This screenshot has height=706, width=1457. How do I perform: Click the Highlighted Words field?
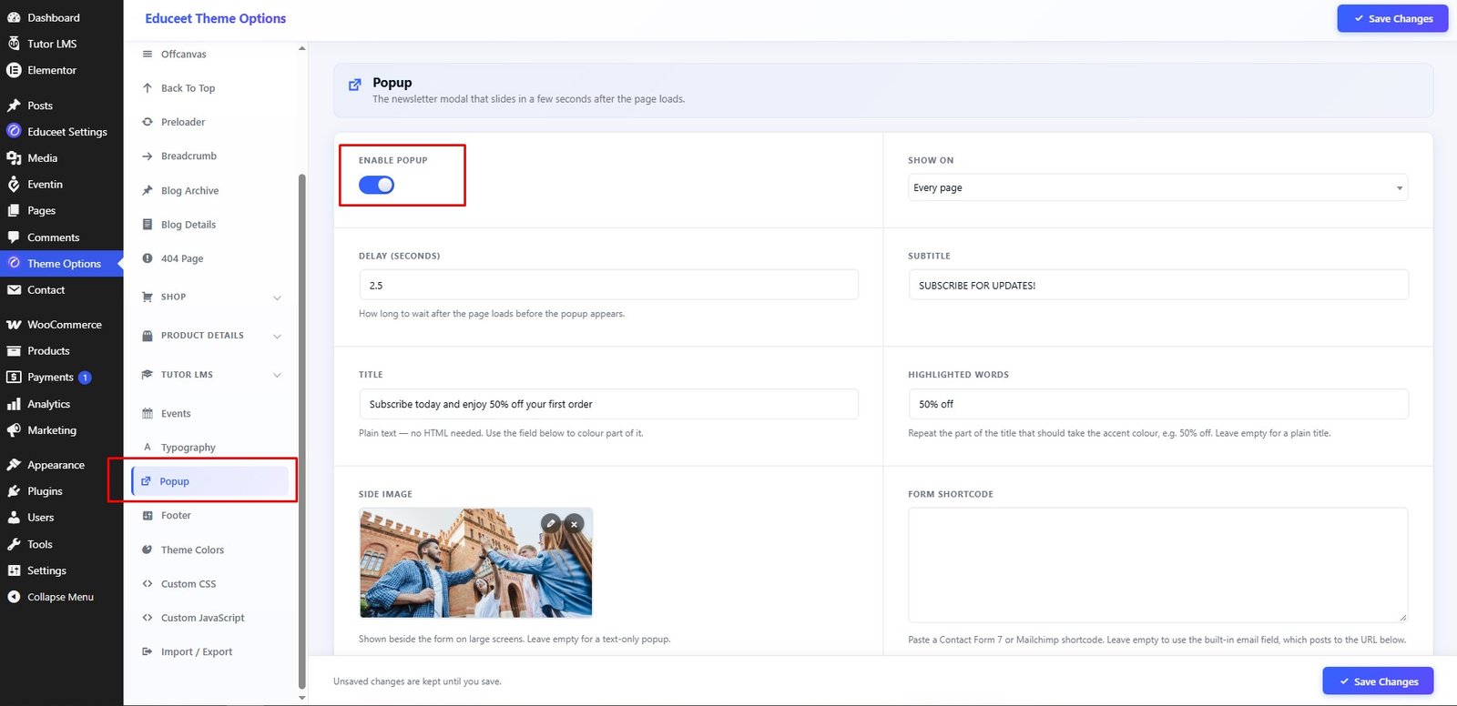click(1158, 404)
